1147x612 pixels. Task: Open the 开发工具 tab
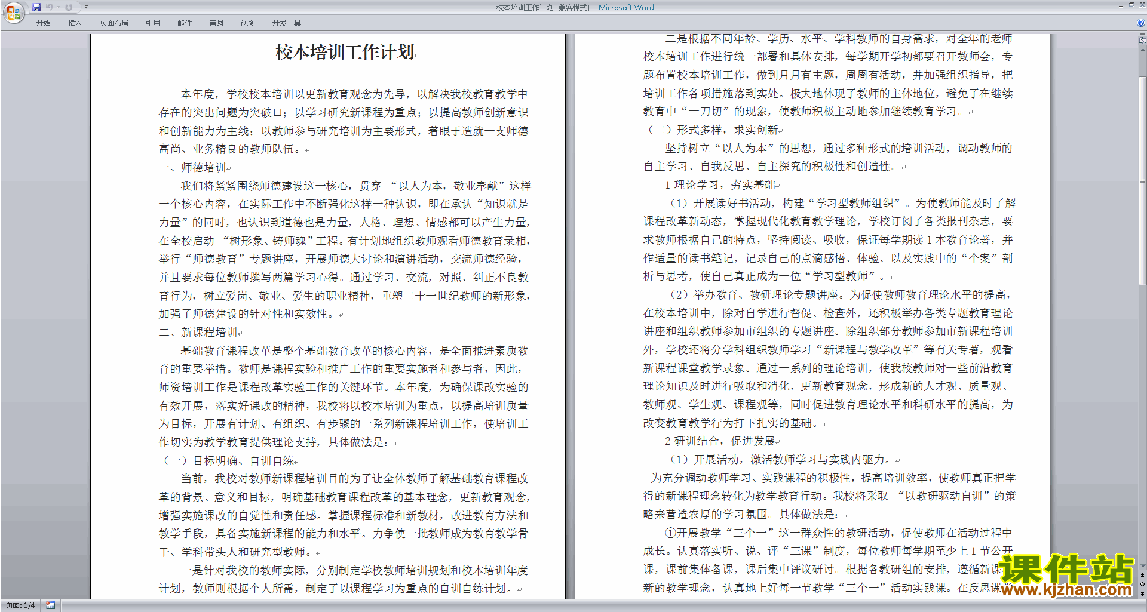click(x=287, y=23)
